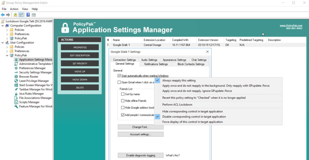Select Browser Router globe icon

pos(16,77)
